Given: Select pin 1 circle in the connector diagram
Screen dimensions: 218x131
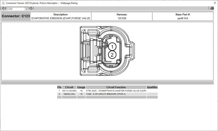Looking at the screenshot, I should [112, 47].
